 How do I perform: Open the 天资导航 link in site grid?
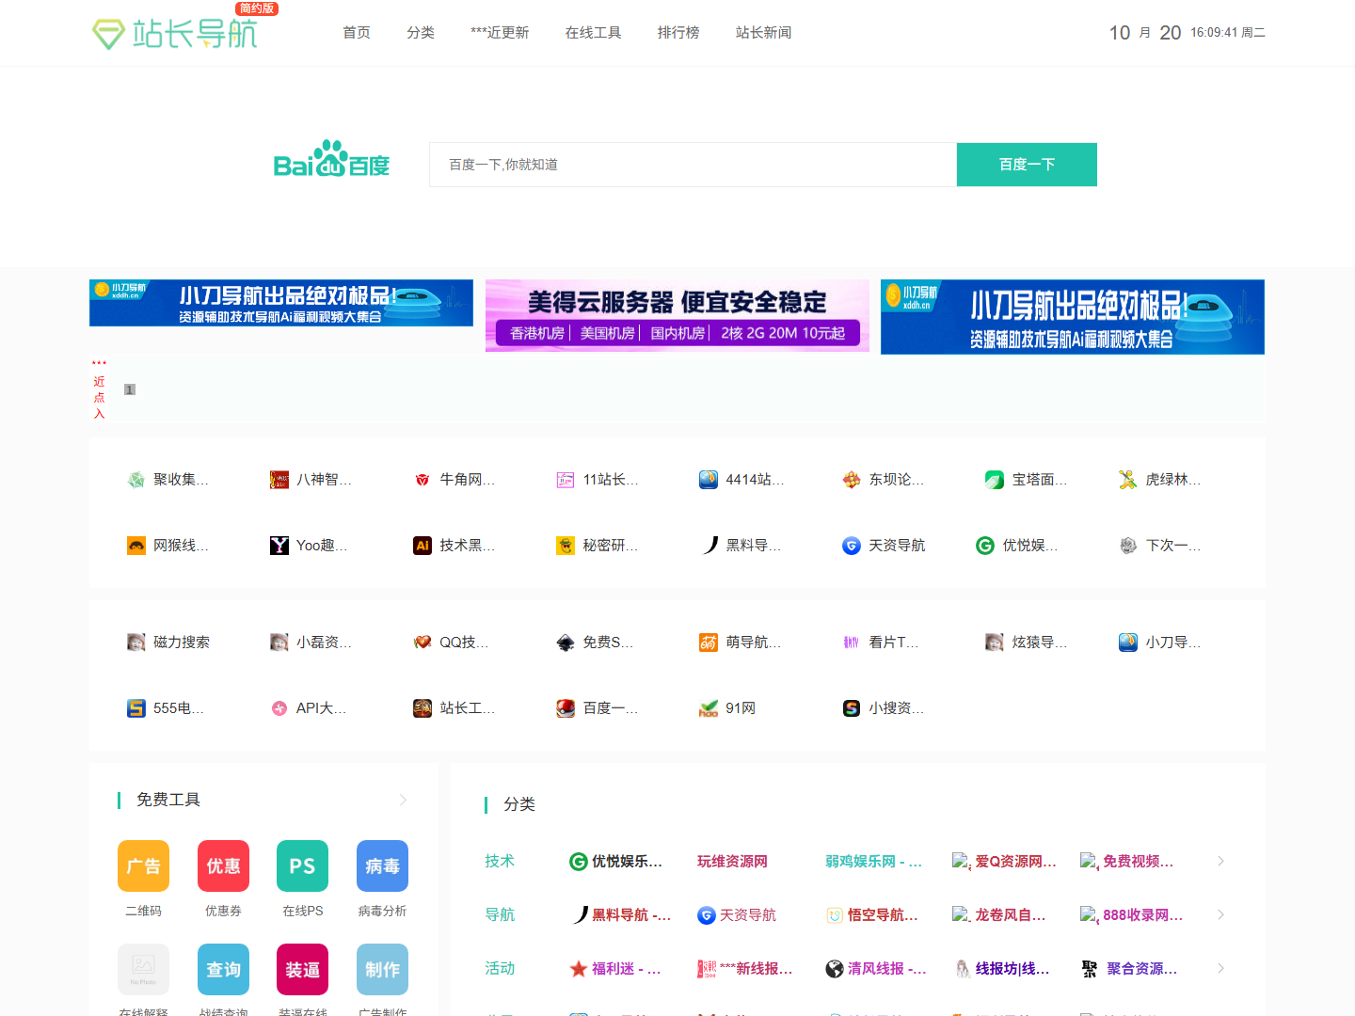[897, 546]
